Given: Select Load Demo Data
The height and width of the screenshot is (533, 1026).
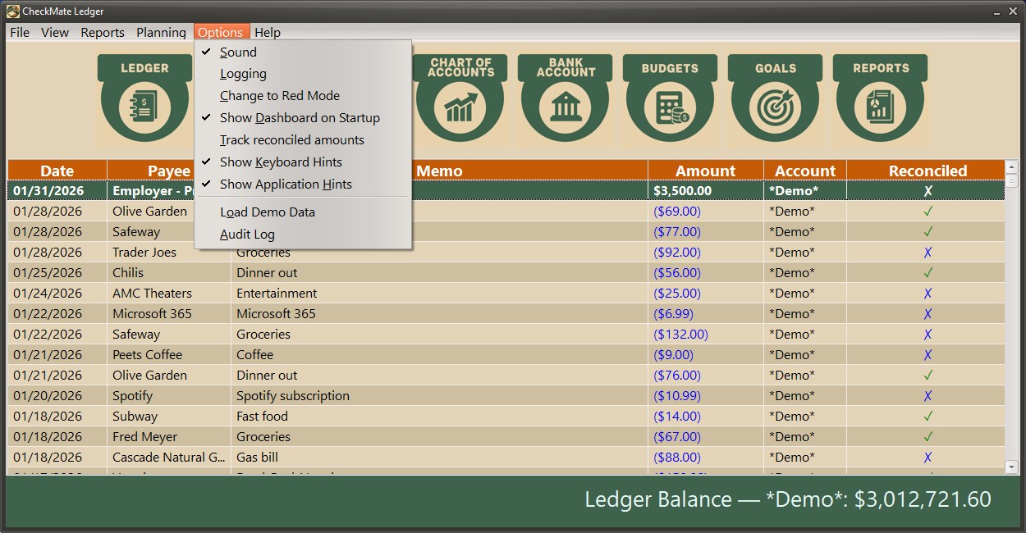Looking at the screenshot, I should click(303, 212).
